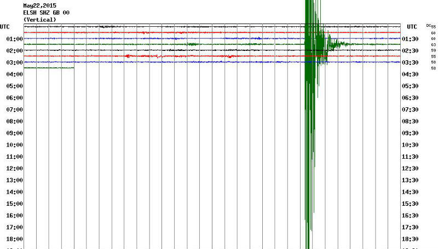Click the (Vertical) component label
Viewport: 438px width, 249px height.
pyautogui.click(x=39, y=19)
